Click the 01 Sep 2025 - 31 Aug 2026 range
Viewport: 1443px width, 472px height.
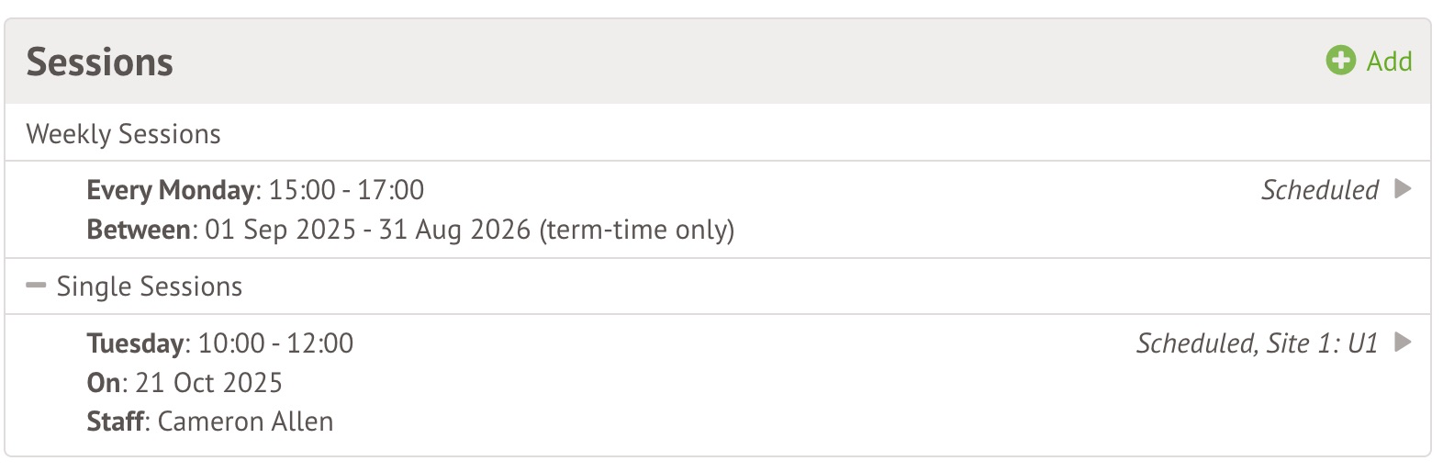[x=367, y=230]
